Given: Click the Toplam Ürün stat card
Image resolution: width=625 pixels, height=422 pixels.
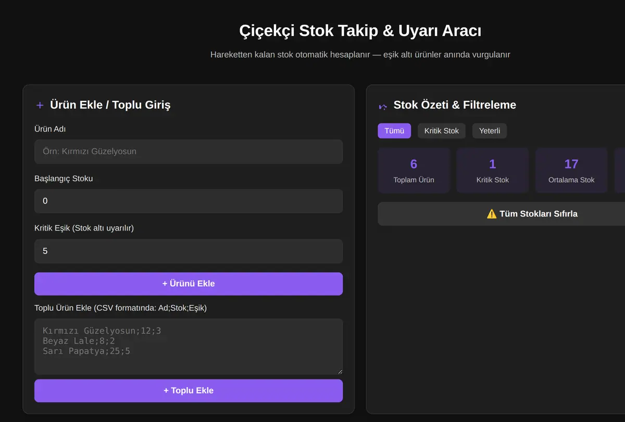Looking at the screenshot, I should click(414, 170).
